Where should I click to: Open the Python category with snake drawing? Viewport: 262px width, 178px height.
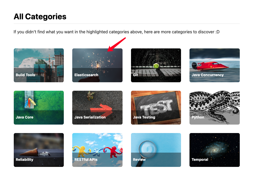point(215,108)
